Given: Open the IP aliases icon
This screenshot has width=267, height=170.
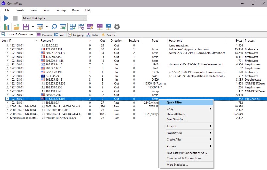Looking at the screenshot, I should [109, 27].
